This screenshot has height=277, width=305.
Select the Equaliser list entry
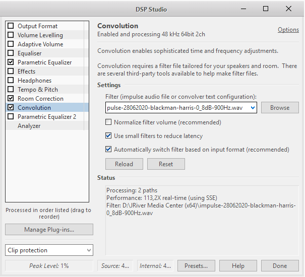[30, 53]
